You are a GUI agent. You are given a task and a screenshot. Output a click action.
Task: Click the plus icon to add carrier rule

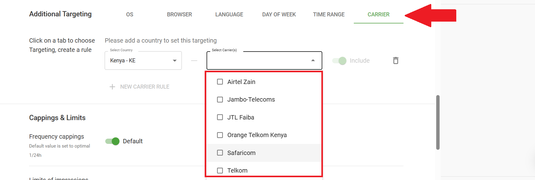point(112,87)
